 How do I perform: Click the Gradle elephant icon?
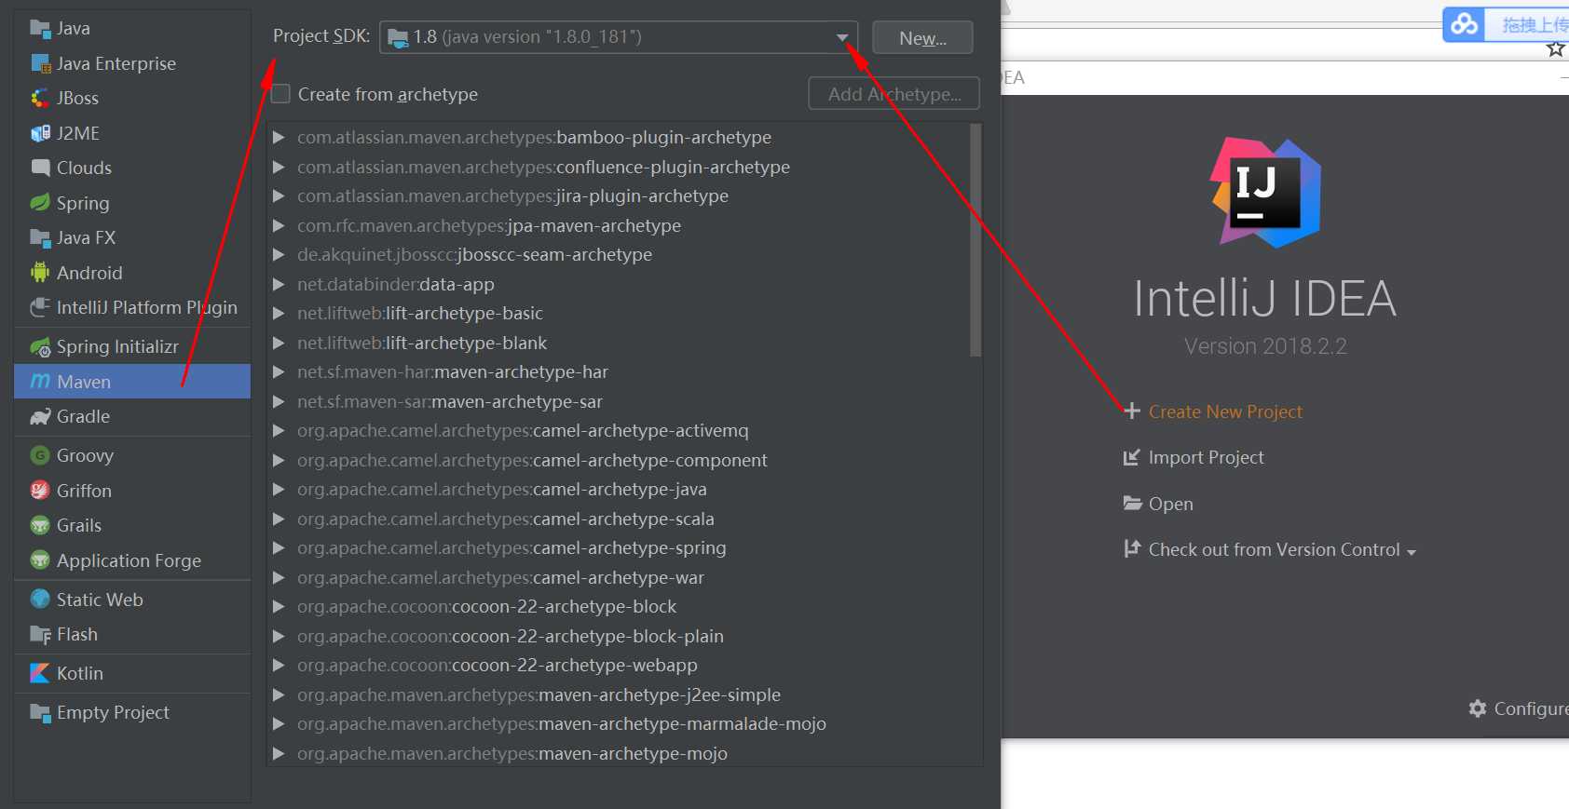[40, 416]
